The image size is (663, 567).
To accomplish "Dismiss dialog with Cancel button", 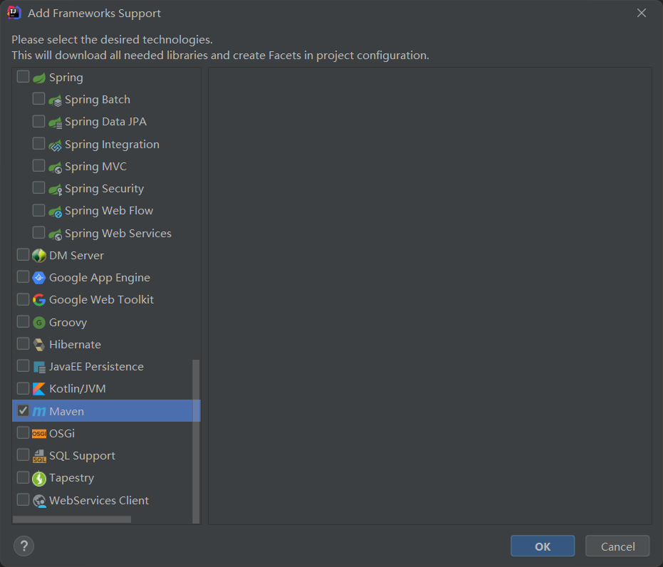I will [617, 546].
